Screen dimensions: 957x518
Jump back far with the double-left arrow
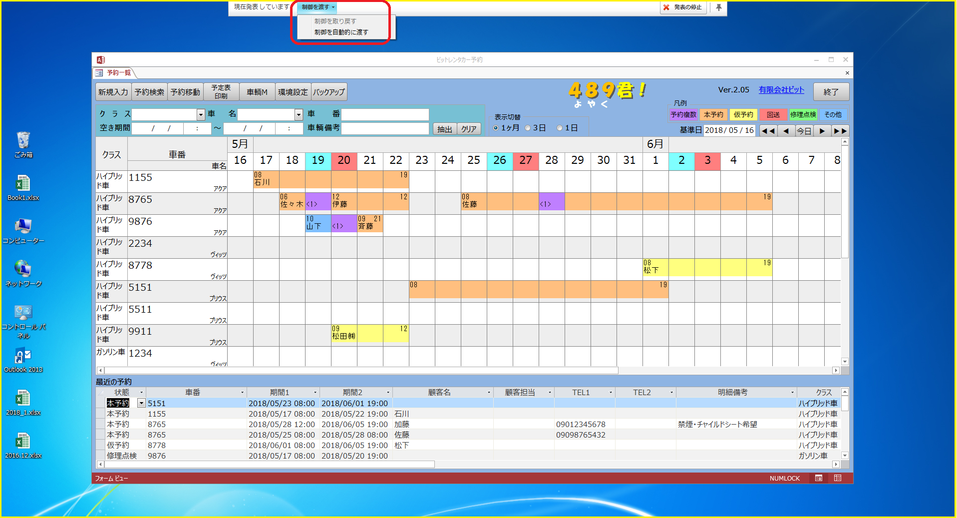pyautogui.click(x=768, y=131)
